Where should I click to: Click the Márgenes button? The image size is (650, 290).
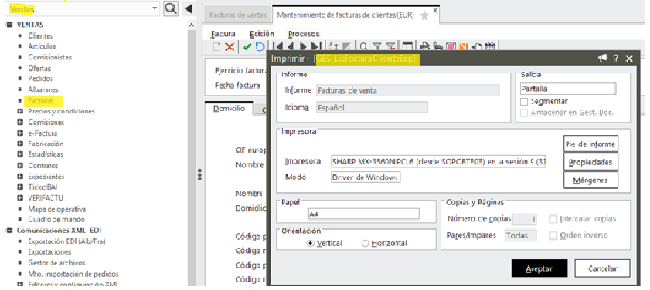590,180
